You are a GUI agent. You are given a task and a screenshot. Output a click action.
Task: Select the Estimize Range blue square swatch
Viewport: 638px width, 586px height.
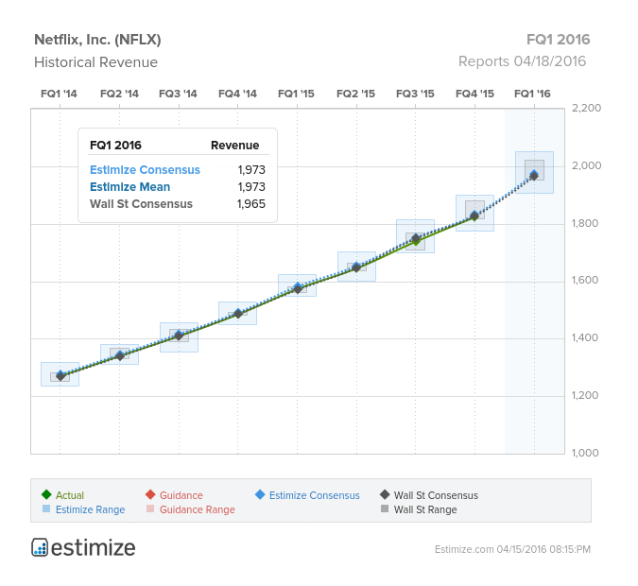point(46,508)
